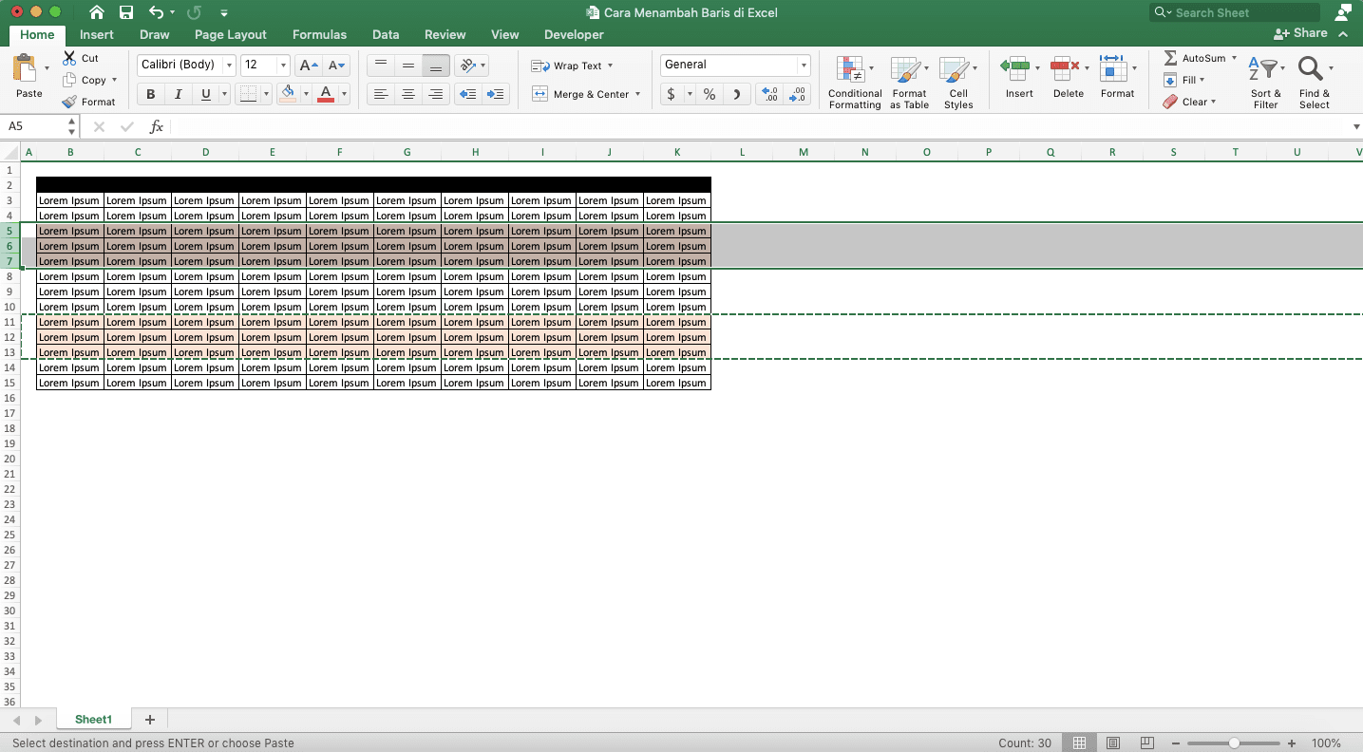Toggle Underline formatting

[206, 94]
